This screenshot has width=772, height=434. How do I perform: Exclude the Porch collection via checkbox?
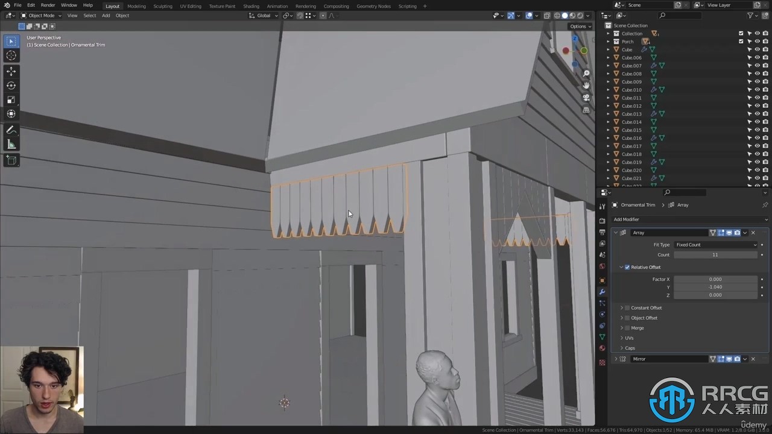[x=741, y=42]
